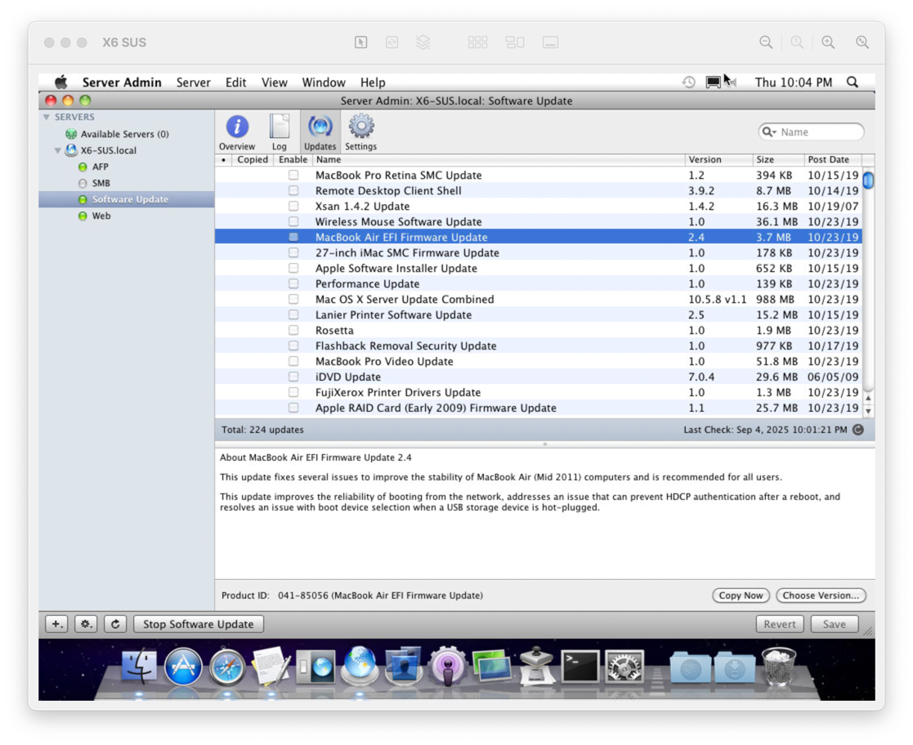This screenshot has height=745, width=913.
Task: Click the reload icon beside Last Check
Action: 858,430
